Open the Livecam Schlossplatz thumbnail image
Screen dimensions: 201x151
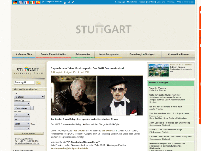click(x=159, y=70)
